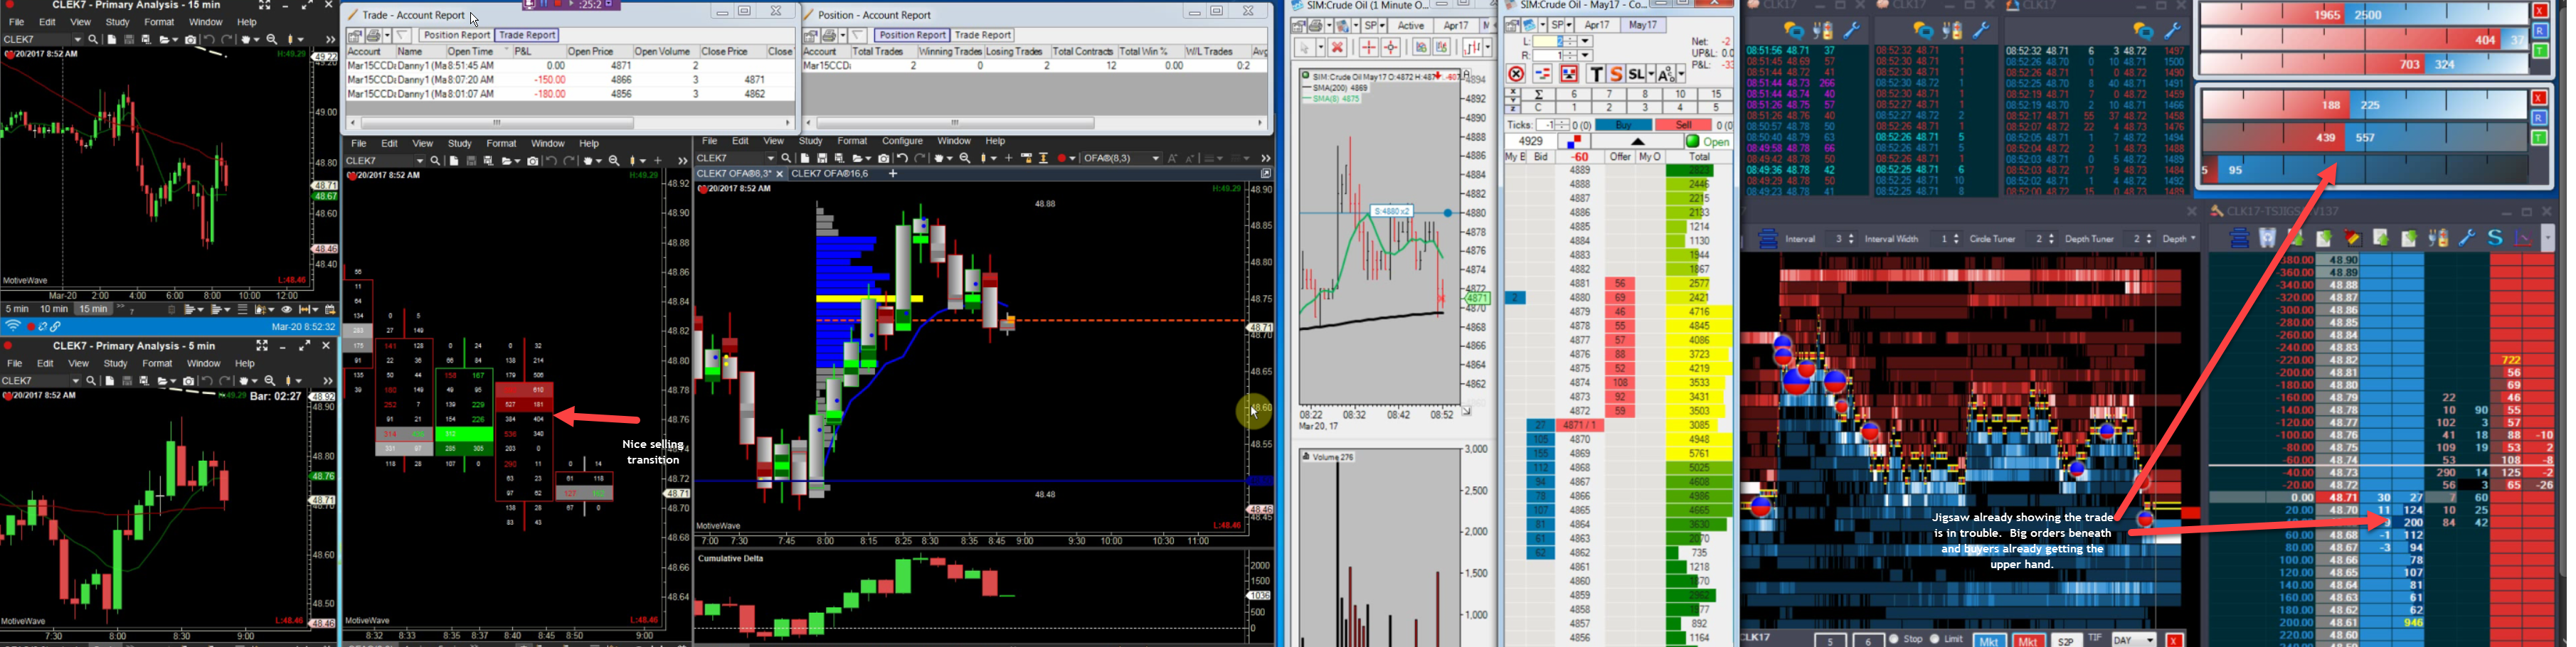Take a snapshot with the 15 min chart camera icon
2576x647 pixels.
coord(190,40)
